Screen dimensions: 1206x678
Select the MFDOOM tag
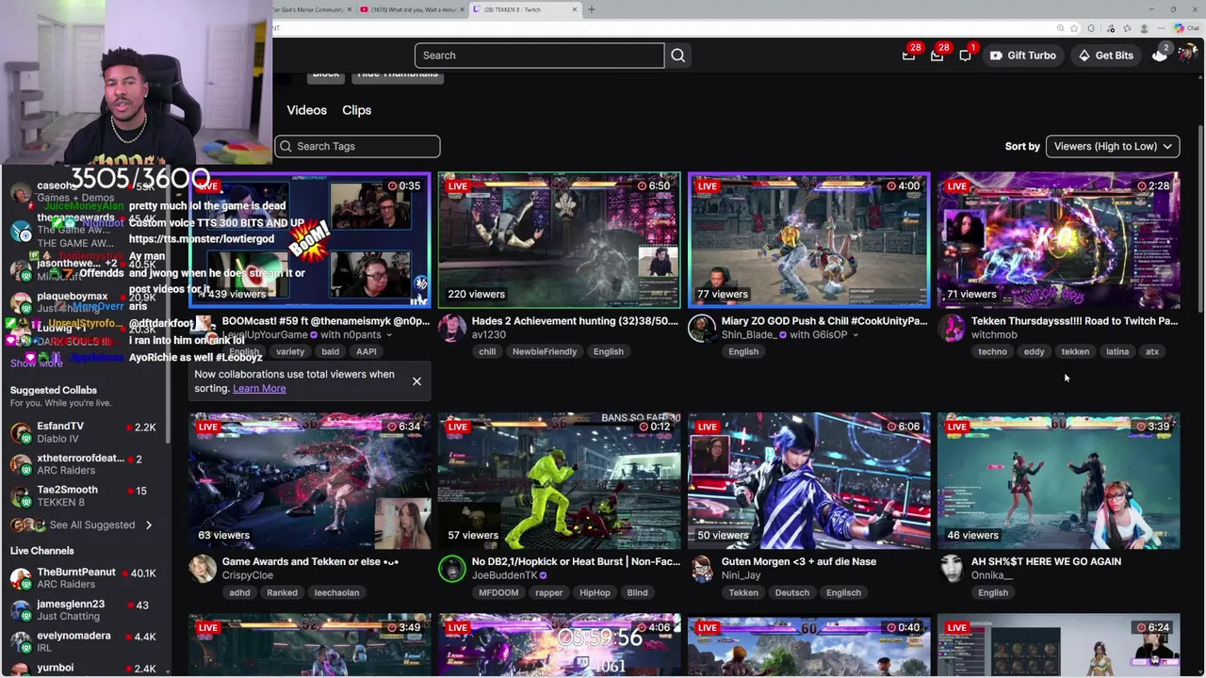coord(498,592)
